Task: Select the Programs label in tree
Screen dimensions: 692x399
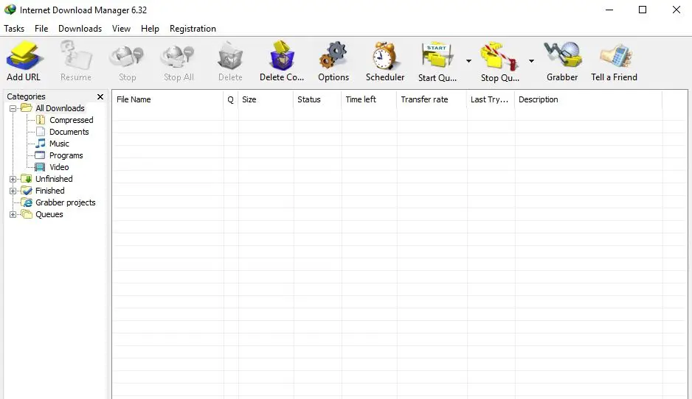Action: (66, 155)
